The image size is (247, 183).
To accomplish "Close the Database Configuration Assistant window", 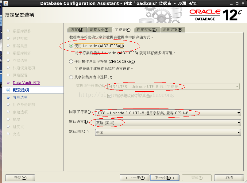I will (243, 3).
